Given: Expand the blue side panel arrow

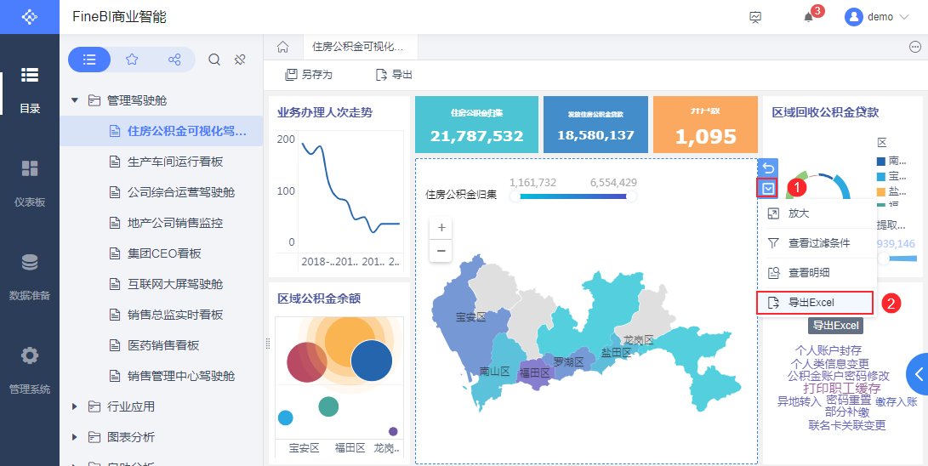Looking at the screenshot, I should pyautogui.click(x=919, y=374).
